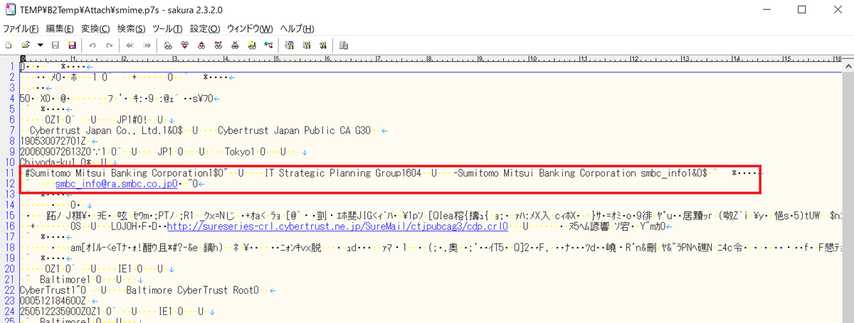Click text 'Cybertrust Japan Public CA G30'
The width and height of the screenshot is (854, 323).
pyautogui.click(x=294, y=130)
